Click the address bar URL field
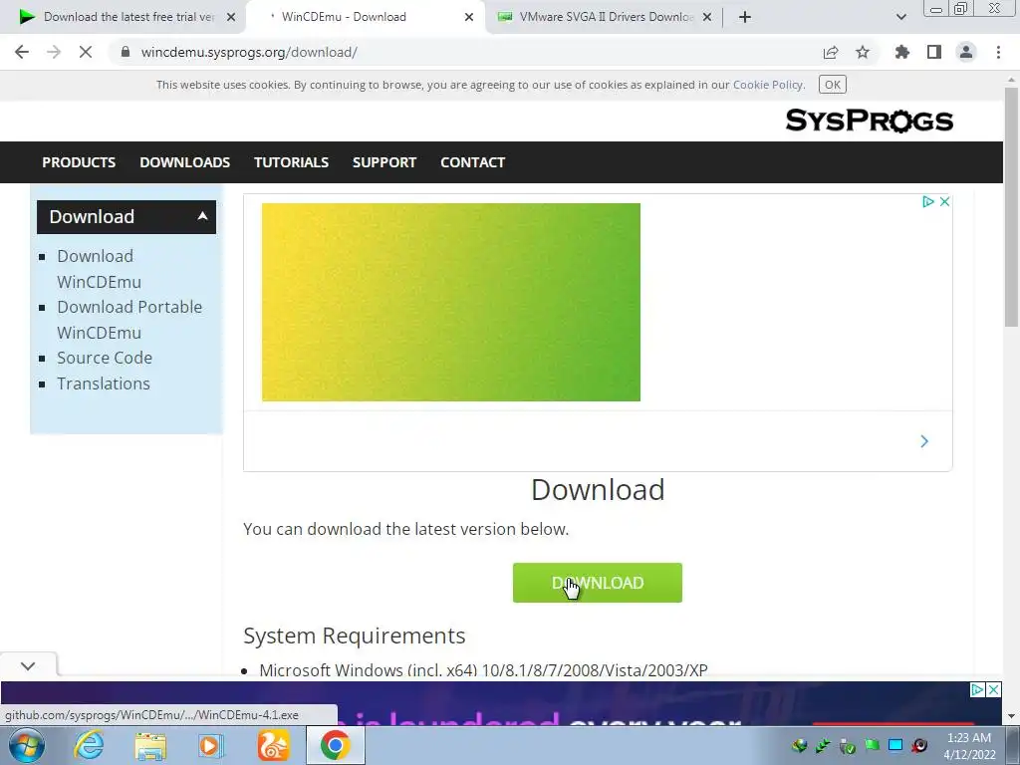This screenshot has height=765, width=1020. (455, 52)
